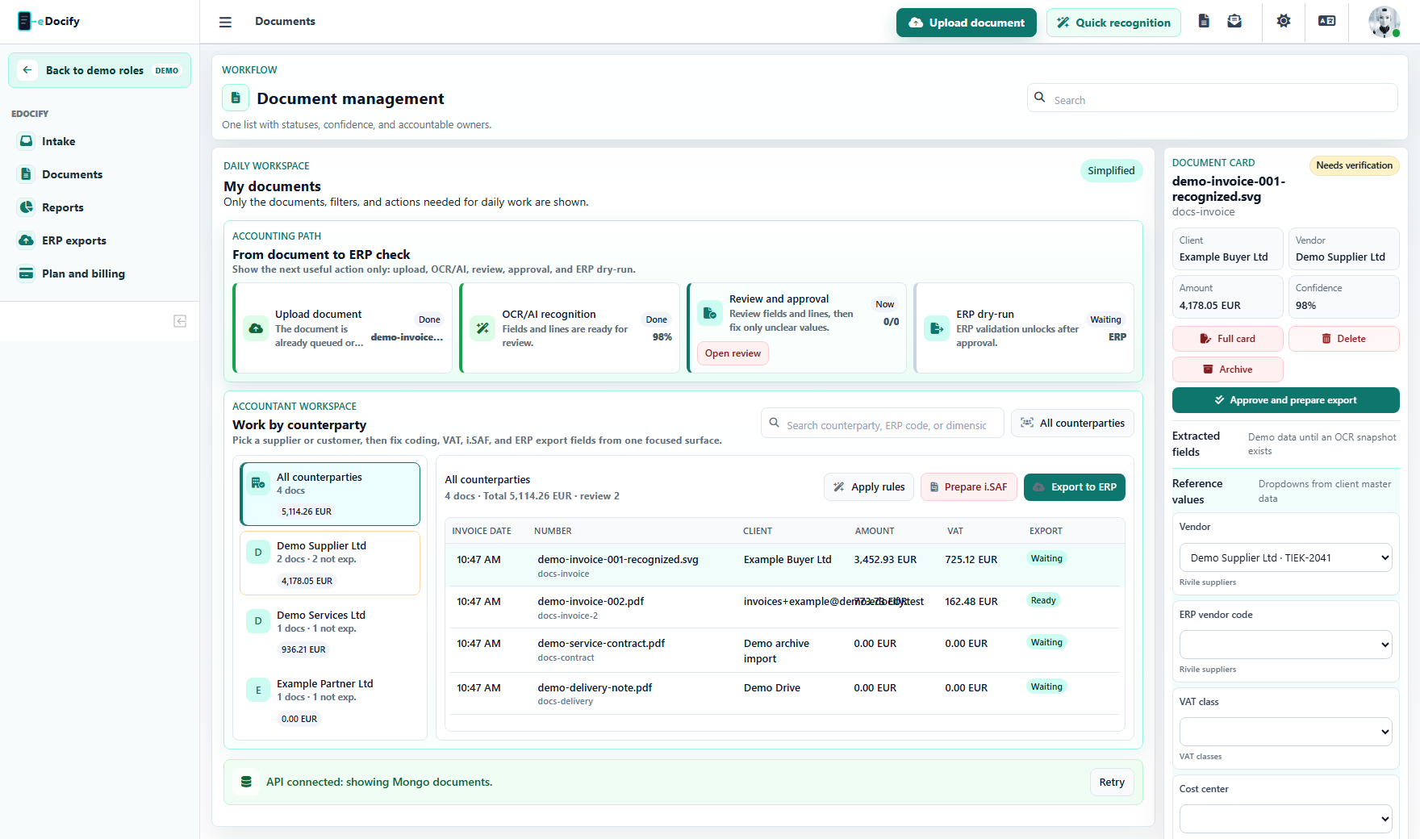Click the EXPORT column header
The width and height of the screenshot is (1420, 839).
pos(1046,531)
